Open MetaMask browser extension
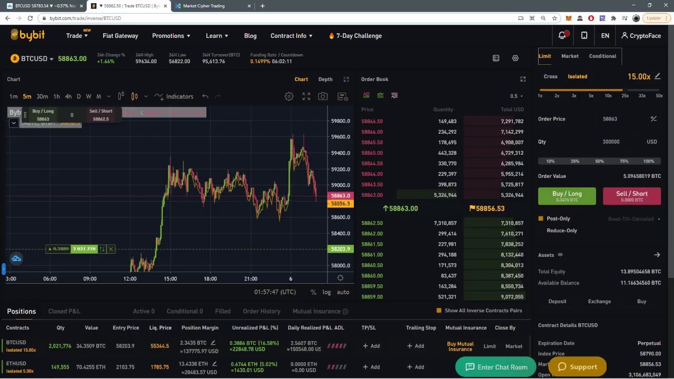Viewport: 674px width, 379px height. coord(568,18)
